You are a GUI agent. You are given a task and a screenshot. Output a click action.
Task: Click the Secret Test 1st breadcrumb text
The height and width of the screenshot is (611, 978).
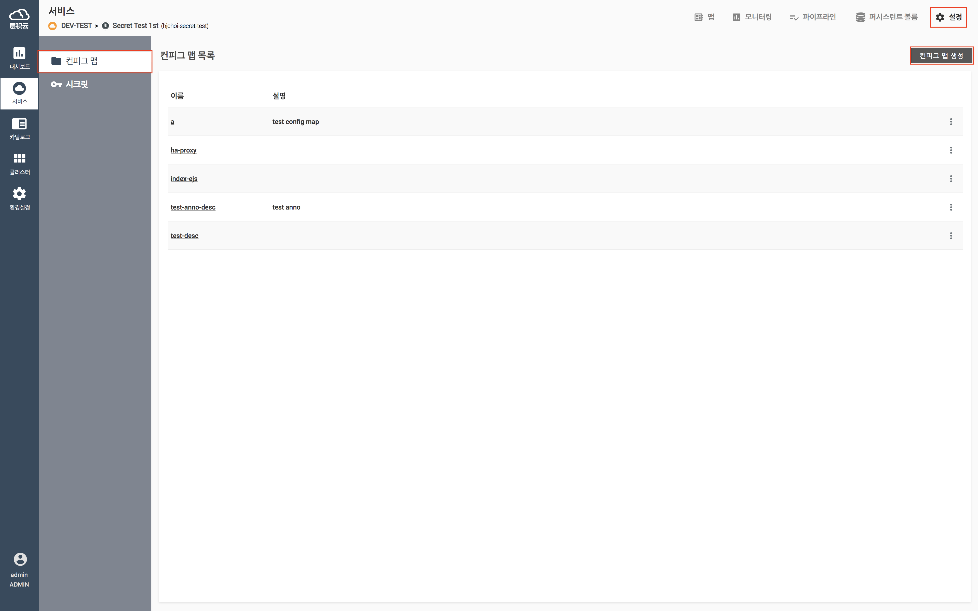pyautogui.click(x=135, y=25)
